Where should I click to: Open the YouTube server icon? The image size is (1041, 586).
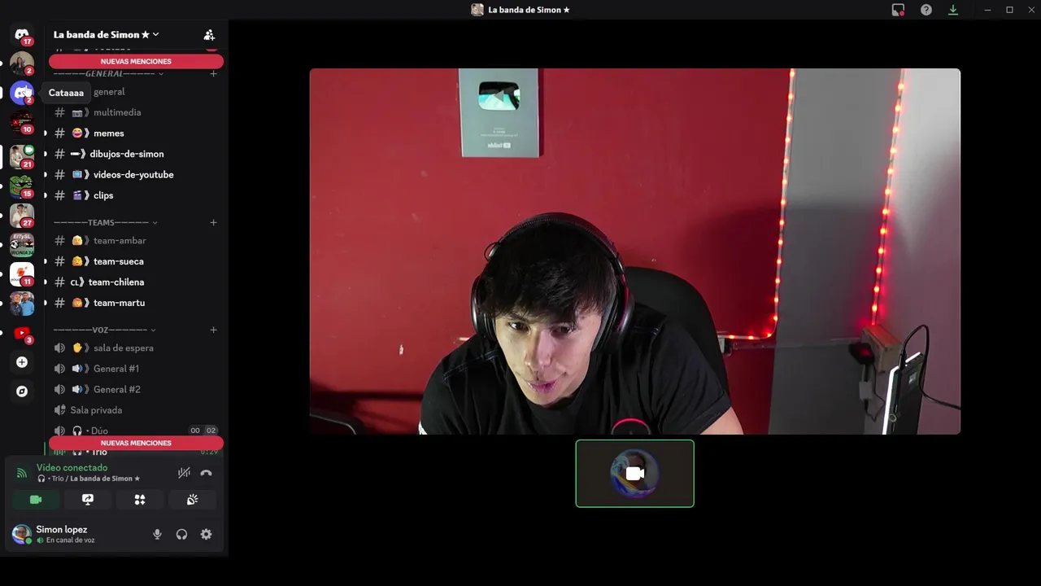point(22,333)
